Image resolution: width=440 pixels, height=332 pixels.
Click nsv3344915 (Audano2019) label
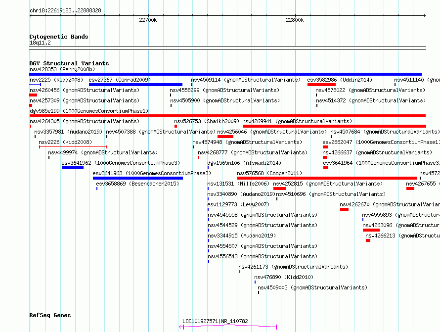click(242, 236)
